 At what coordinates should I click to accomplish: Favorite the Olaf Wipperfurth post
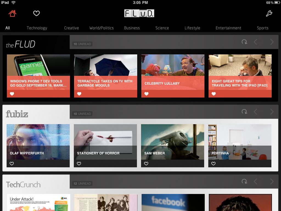click(x=12, y=163)
